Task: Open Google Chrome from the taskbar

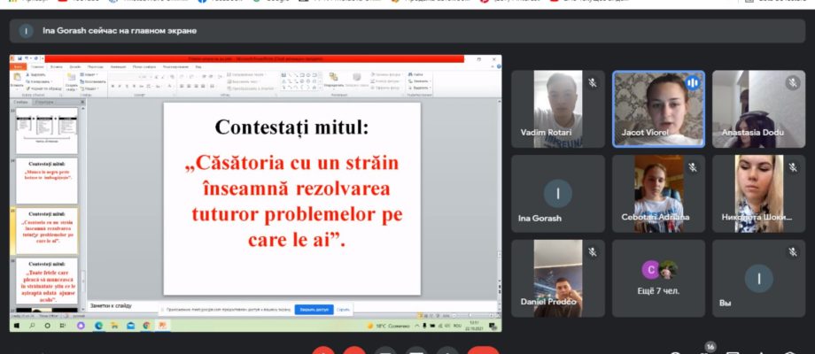Action: coord(146,326)
